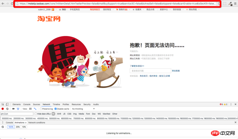Screen dimensions: 238x139
Task: Click the capture screenshots camera icon
Action: 13,109
